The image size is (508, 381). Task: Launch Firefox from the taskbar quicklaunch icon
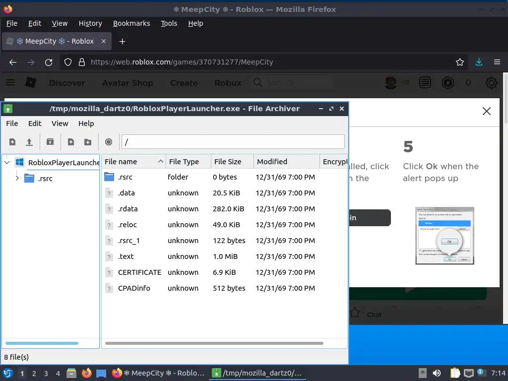point(86,373)
